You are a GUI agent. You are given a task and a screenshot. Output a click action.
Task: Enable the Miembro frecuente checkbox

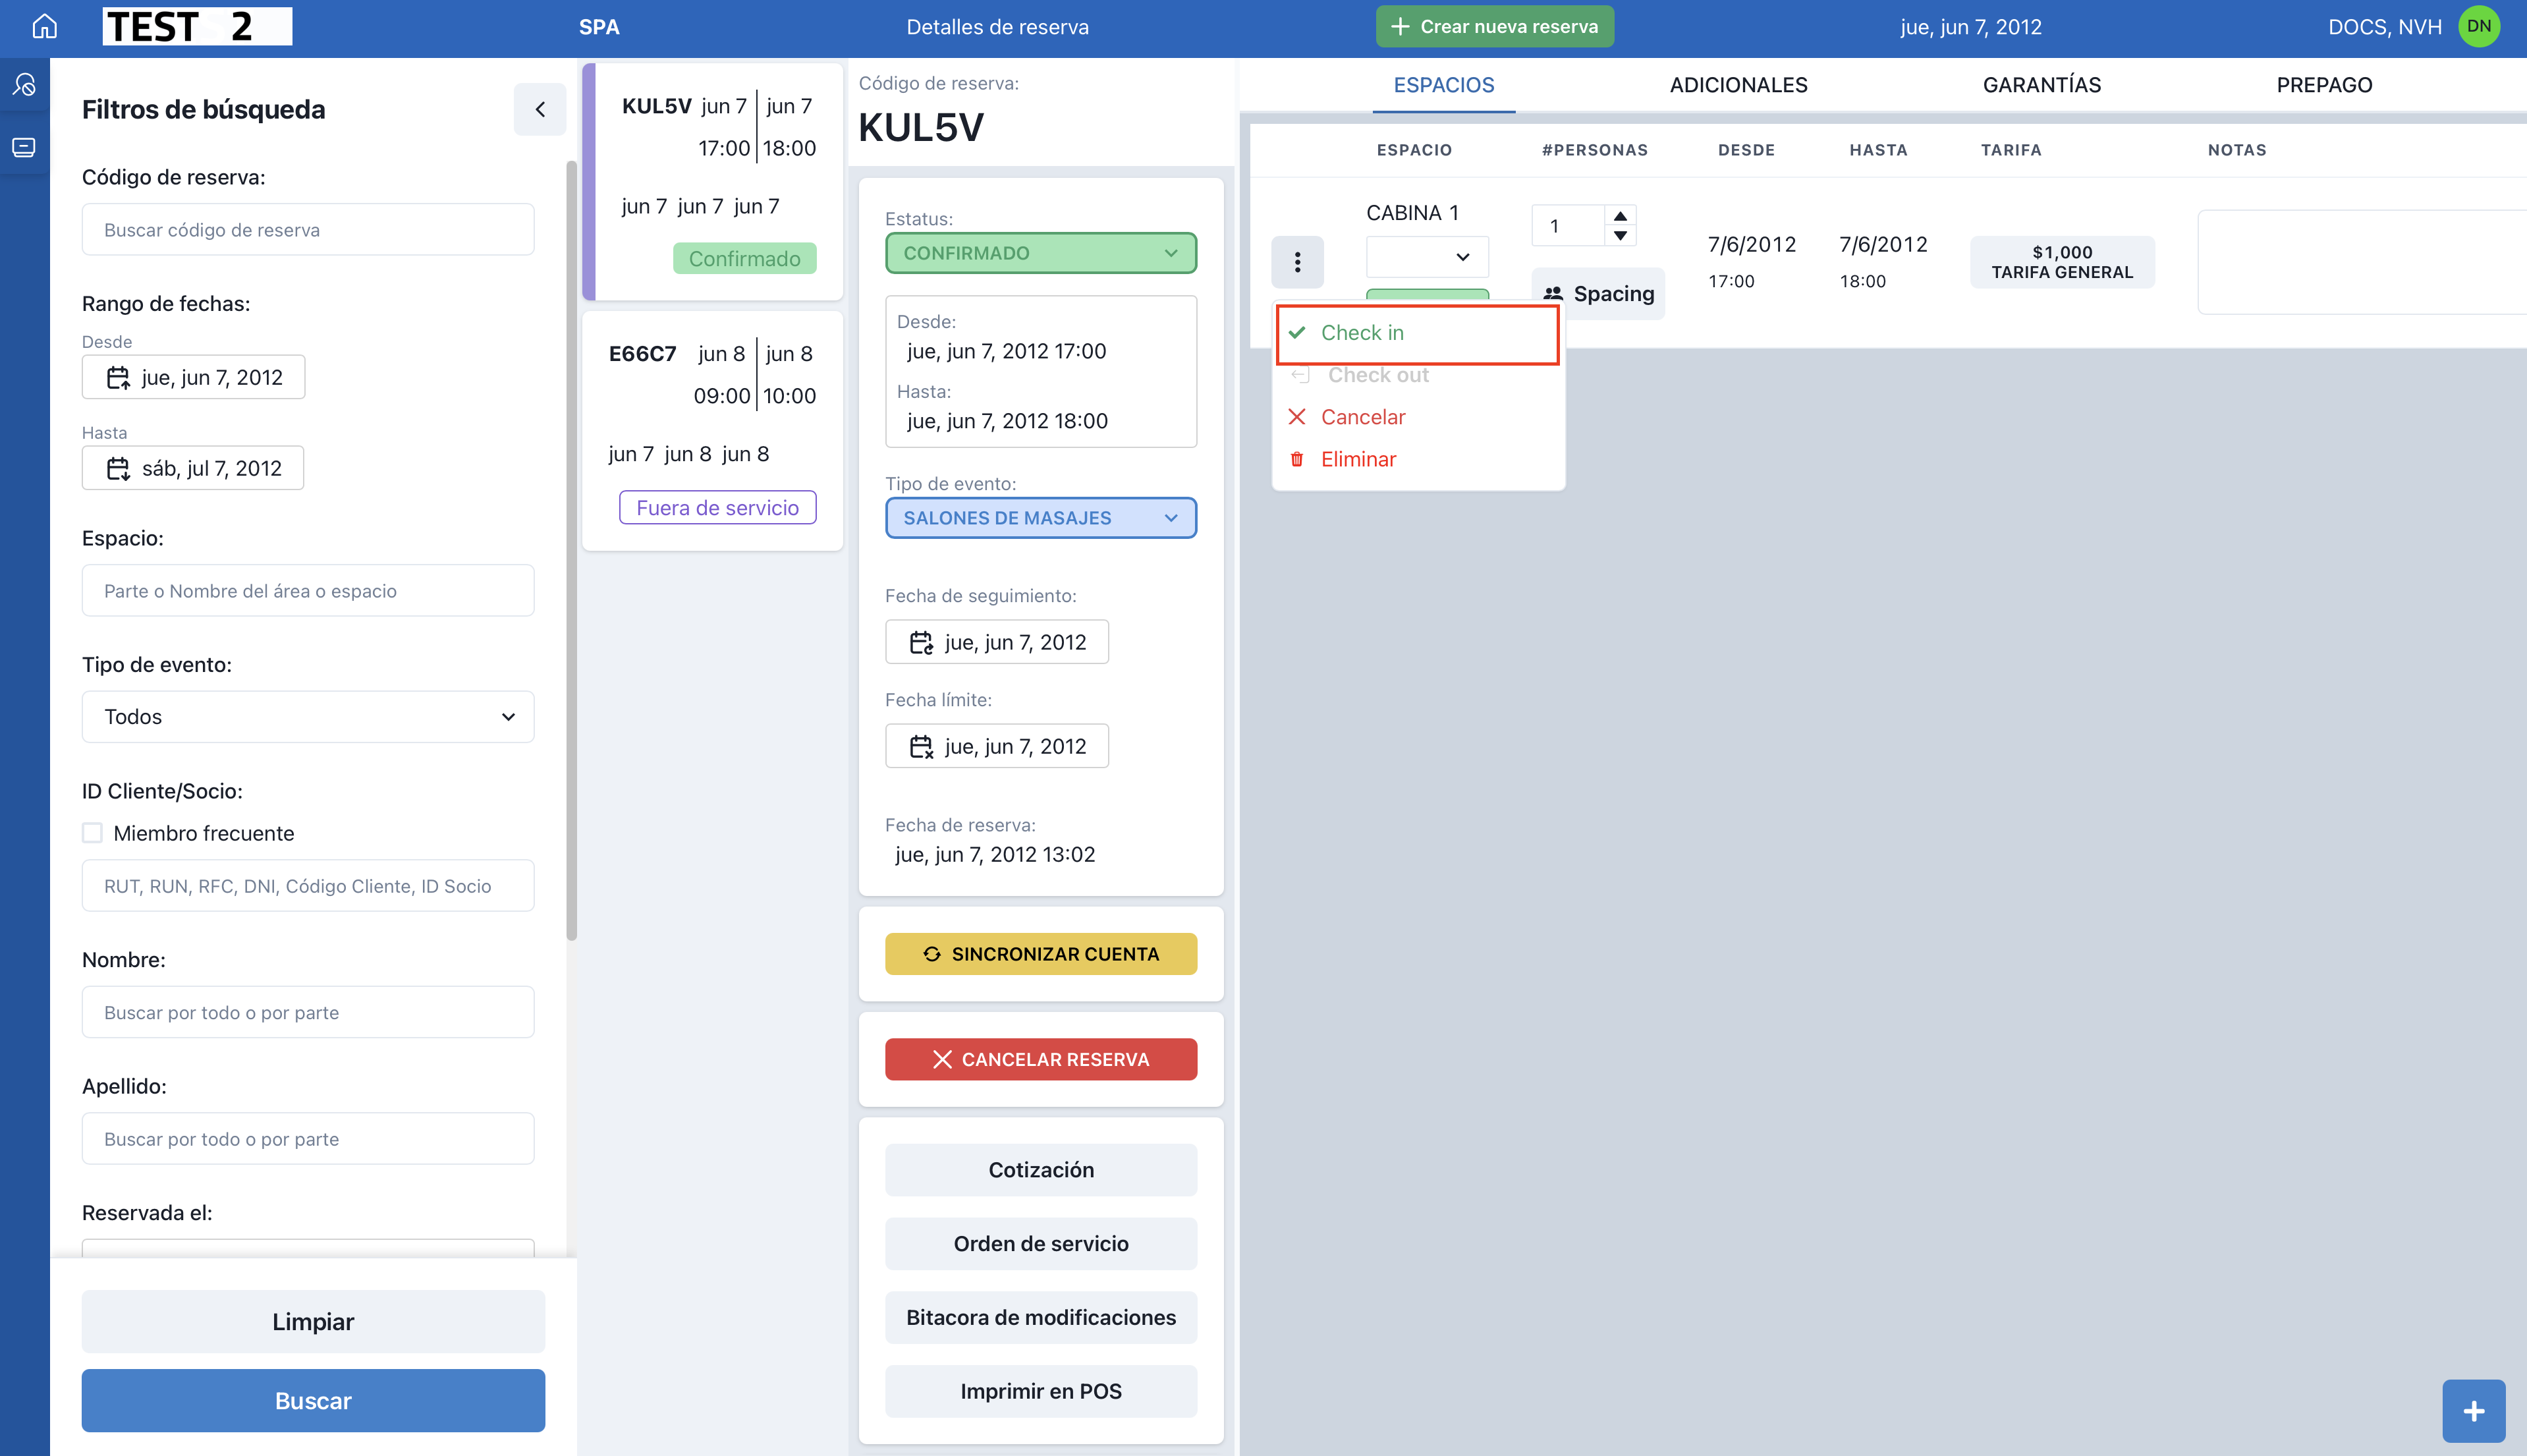tap(92, 833)
